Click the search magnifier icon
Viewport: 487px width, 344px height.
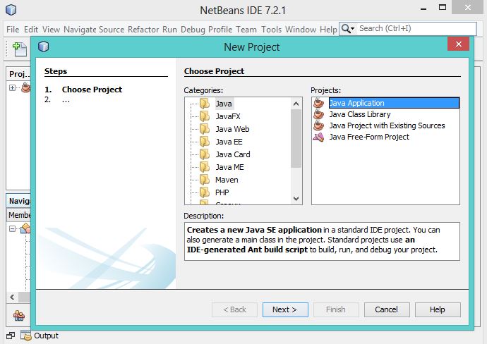(x=345, y=28)
